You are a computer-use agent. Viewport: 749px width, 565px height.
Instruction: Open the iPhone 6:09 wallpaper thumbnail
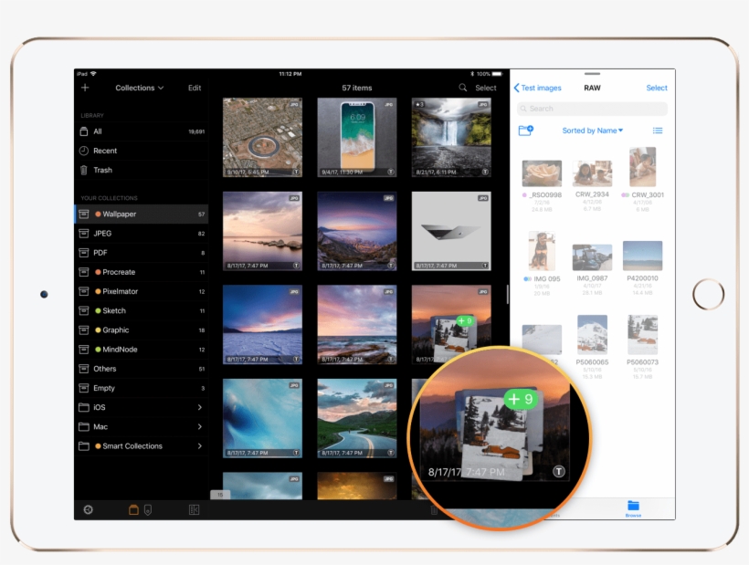click(x=357, y=138)
